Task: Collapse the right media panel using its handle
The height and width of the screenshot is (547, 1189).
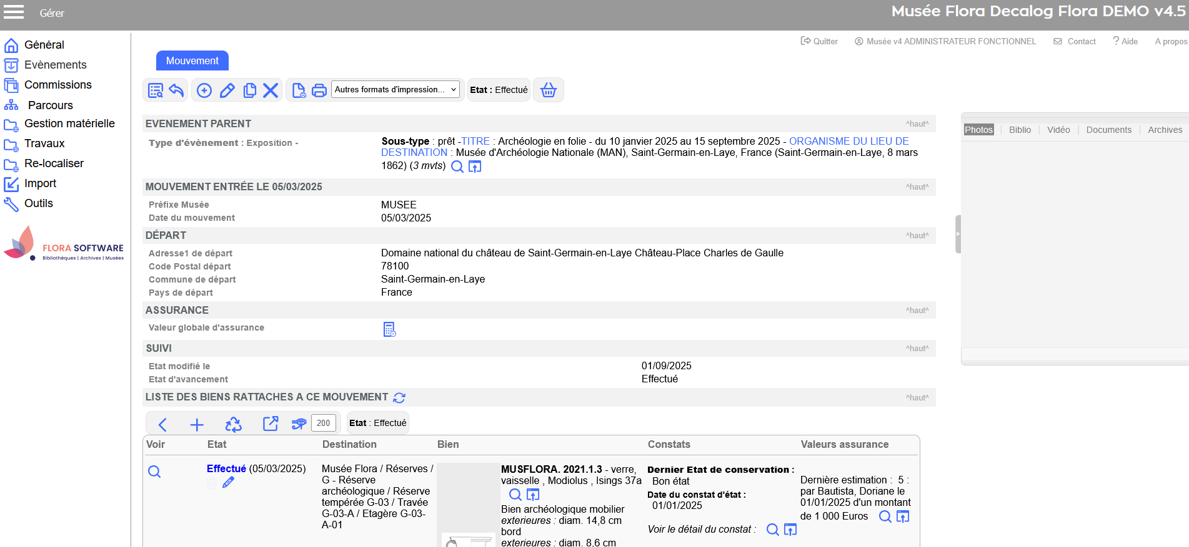Action: coord(958,234)
